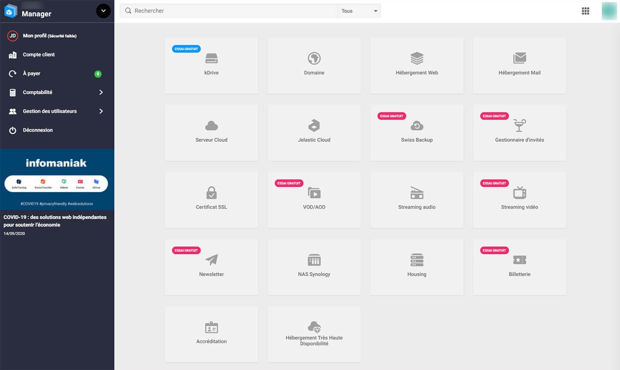Click the Streaming audio radio icon
This screenshot has width=620, height=370.
[417, 193]
